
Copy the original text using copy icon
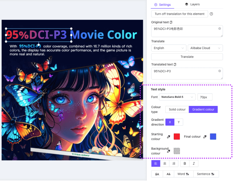pyautogui.click(x=171, y=22)
